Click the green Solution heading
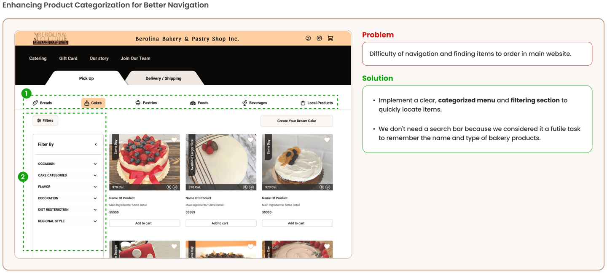 click(x=378, y=78)
